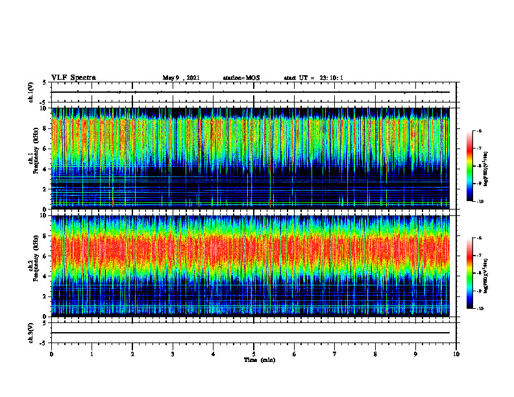
Task: Click the "5" tick on the time axis
Action: pos(254,354)
